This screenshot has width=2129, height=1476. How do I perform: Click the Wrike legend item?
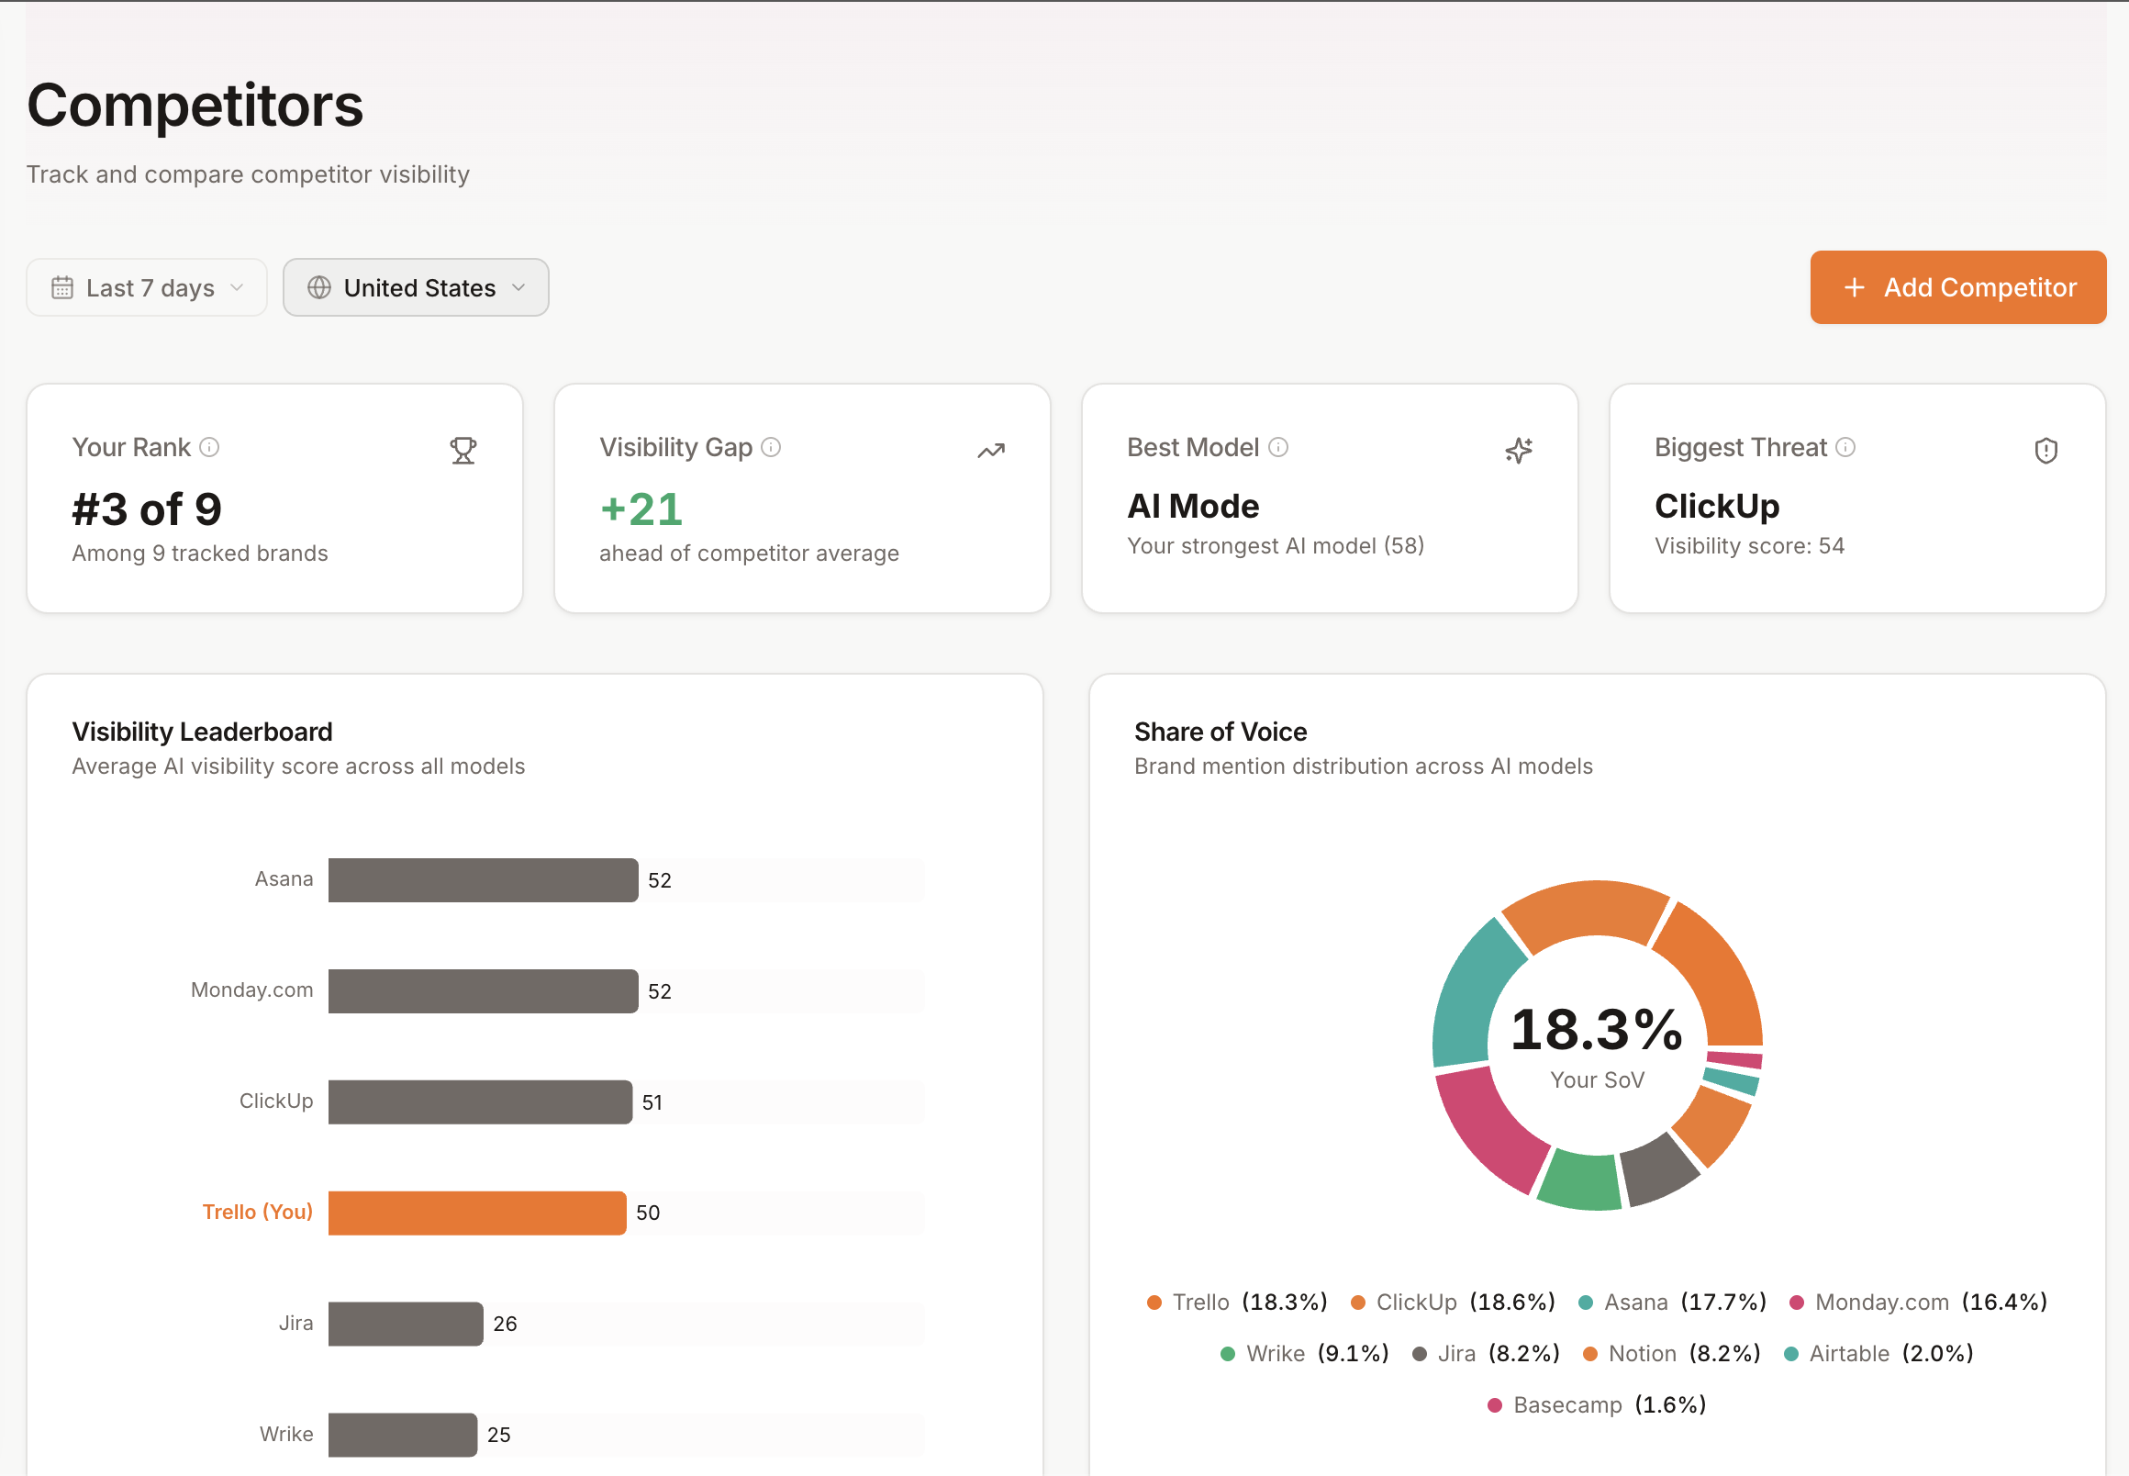[x=1303, y=1354]
